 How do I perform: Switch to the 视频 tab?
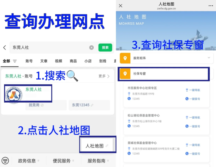[x=58, y=61]
